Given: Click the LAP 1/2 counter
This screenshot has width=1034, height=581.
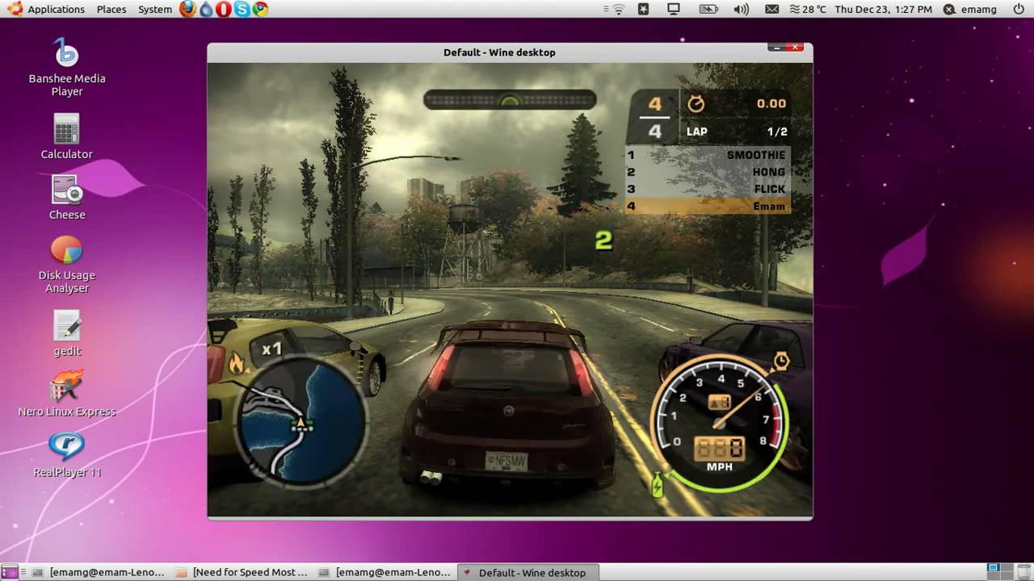Looking at the screenshot, I should [x=737, y=132].
